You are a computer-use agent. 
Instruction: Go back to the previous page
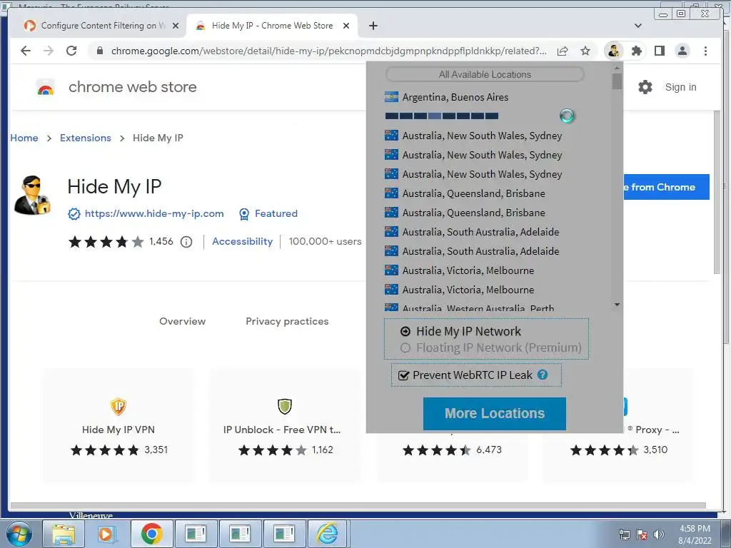26,51
